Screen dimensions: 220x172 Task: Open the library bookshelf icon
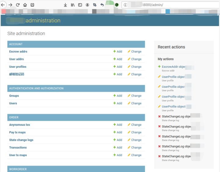tap(73, 5)
